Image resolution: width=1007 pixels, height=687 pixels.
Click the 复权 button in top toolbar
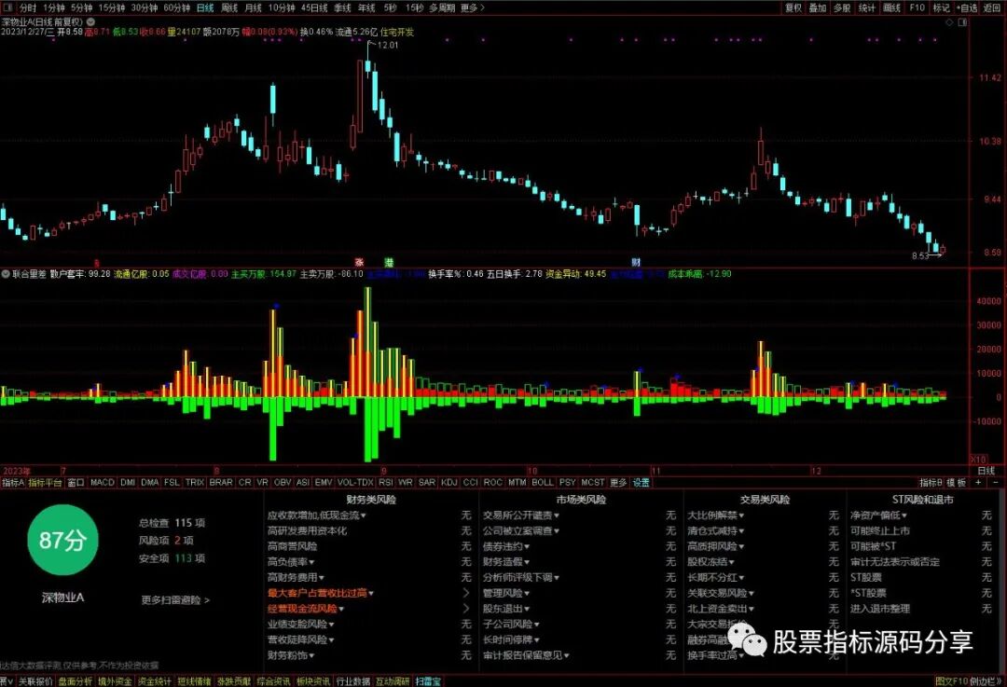[x=793, y=7]
